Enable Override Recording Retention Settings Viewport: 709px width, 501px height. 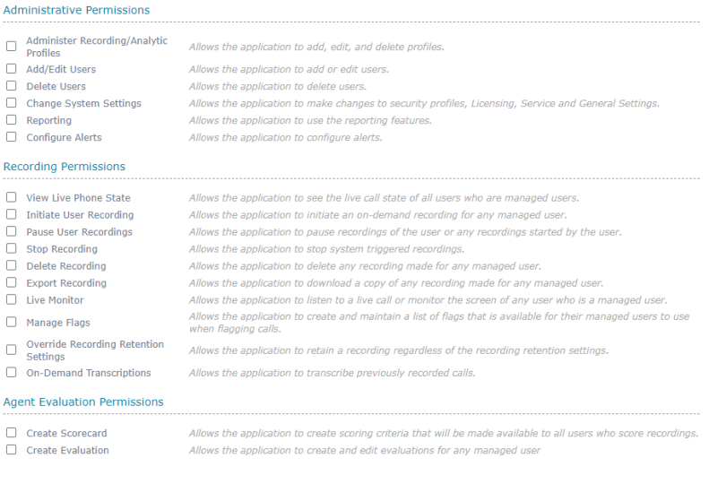tap(11, 350)
